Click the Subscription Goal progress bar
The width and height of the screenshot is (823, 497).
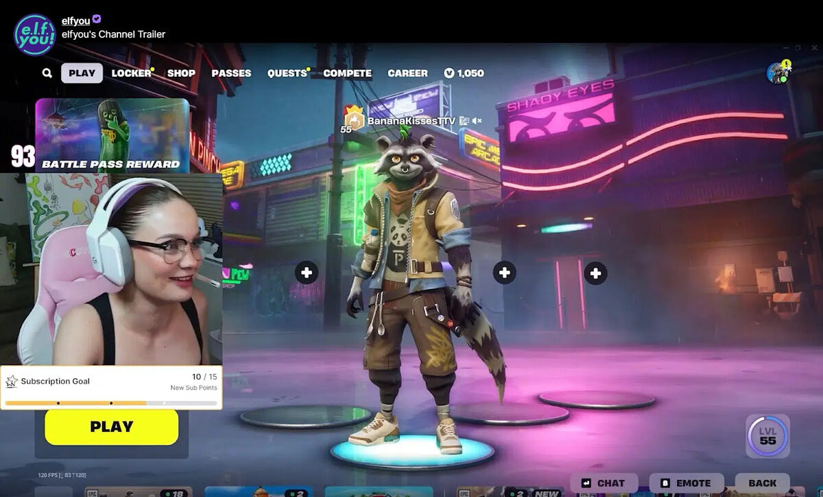tap(111, 403)
